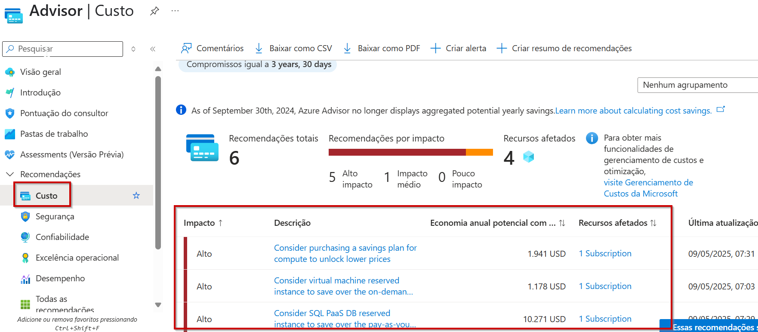Image resolution: width=758 pixels, height=332 pixels.
Task: Collapse the Recomendações section
Action: (x=9, y=174)
